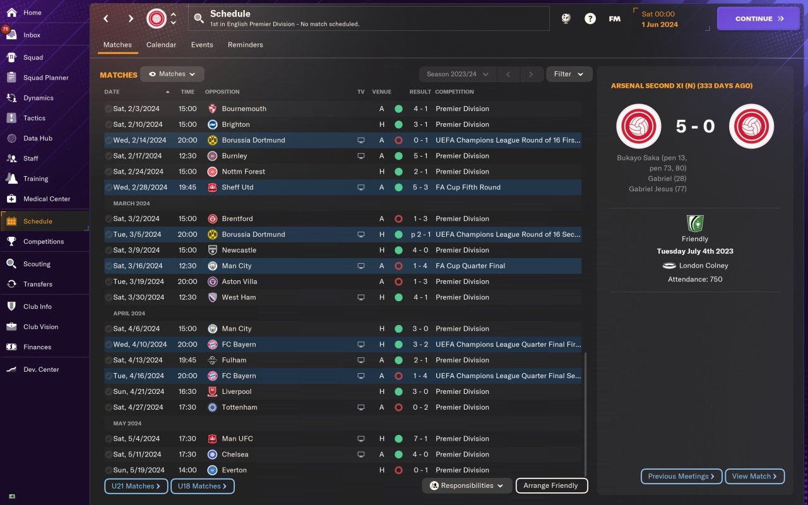808x505 pixels.
Task: Open the Competitions trophy icon
Action: pos(11,241)
